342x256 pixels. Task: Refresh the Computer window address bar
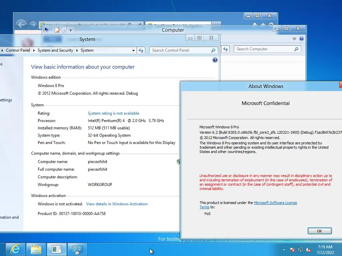(x=225, y=49)
